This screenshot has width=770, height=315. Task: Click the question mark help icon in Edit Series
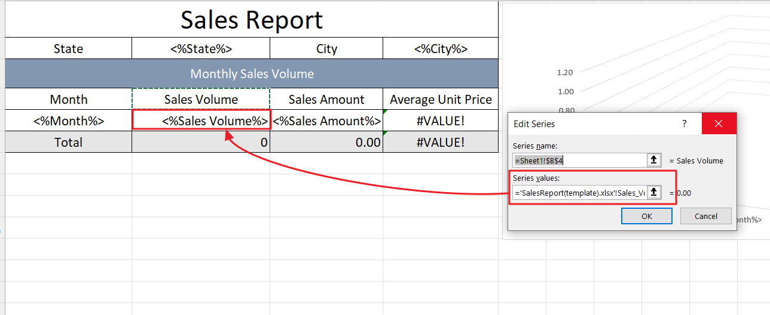click(685, 123)
